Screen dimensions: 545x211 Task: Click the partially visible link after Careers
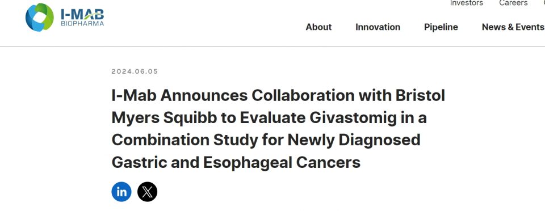point(543,3)
